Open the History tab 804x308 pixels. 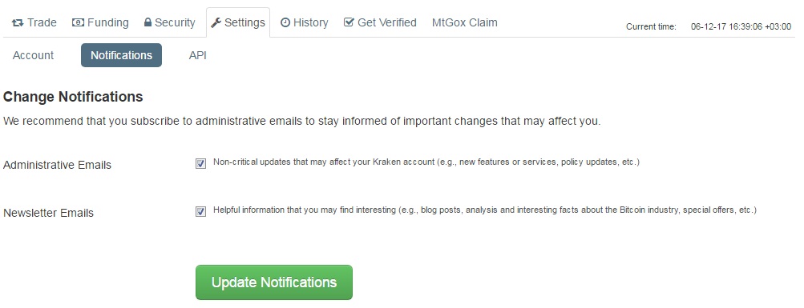[305, 22]
